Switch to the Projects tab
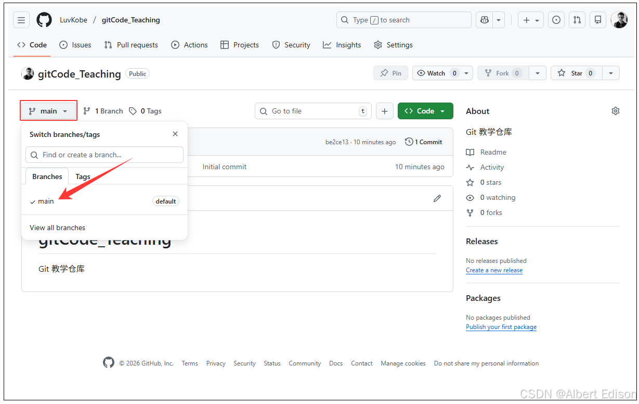Image resolution: width=639 pixels, height=404 pixels. [x=240, y=45]
